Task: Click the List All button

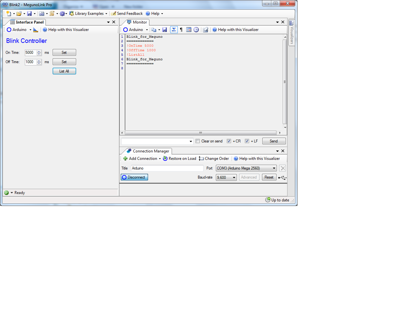Action: coord(64,71)
